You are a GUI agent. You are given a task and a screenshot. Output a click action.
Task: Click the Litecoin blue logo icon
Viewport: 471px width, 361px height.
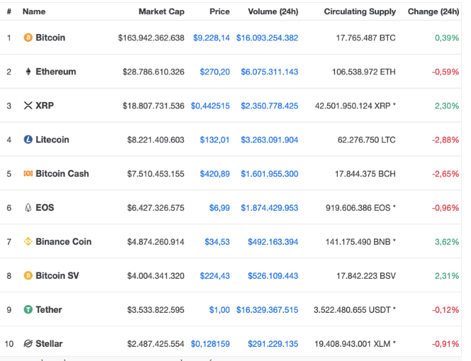pos(28,139)
